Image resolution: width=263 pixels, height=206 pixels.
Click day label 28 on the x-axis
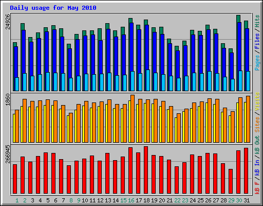(x=223, y=200)
